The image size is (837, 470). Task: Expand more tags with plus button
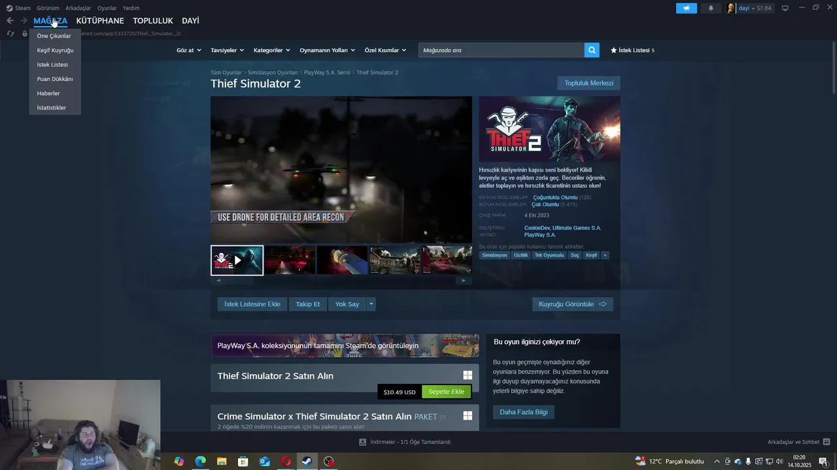[605, 255]
